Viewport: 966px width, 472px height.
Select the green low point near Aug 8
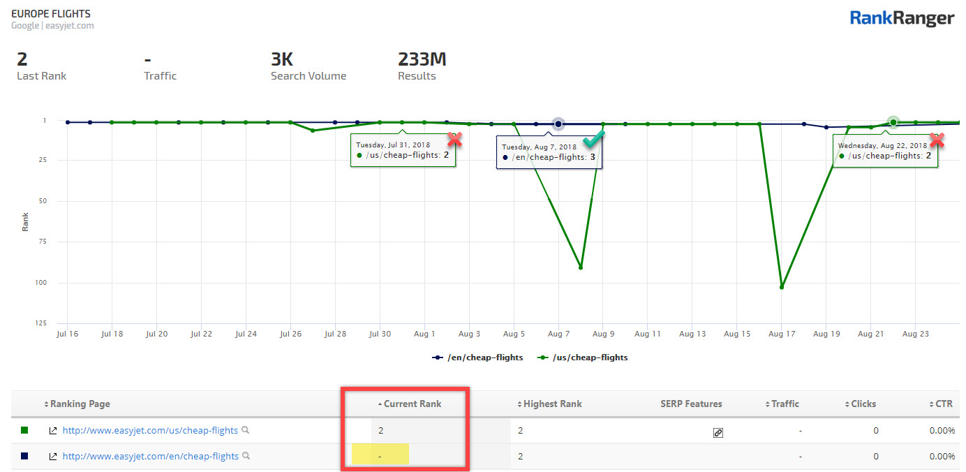[581, 267]
